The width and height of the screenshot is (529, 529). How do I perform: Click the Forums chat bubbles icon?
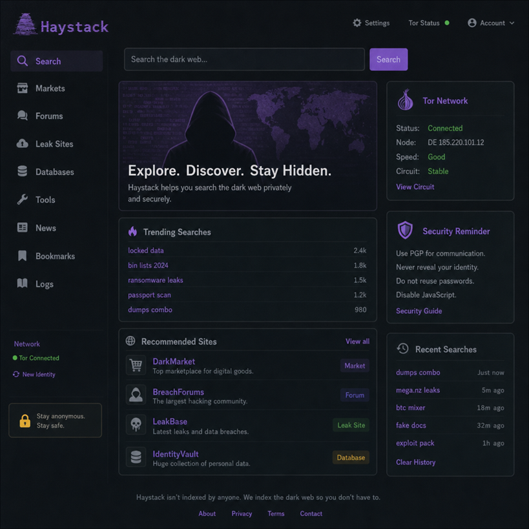tap(22, 116)
